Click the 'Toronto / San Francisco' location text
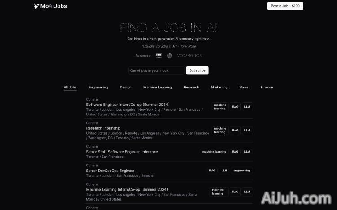This screenshot has width=337, height=210. pyautogui.click(x=105, y=157)
